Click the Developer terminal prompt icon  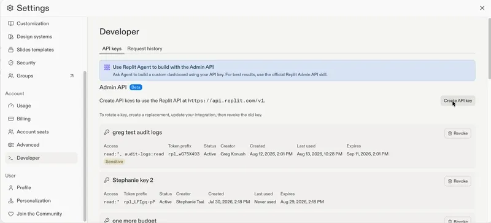11,158
